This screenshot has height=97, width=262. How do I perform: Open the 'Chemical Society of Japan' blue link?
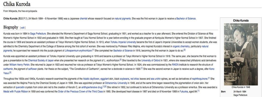pyautogui.click(x=41, y=60)
